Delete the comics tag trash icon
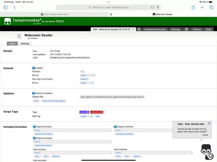 pos(87,112)
